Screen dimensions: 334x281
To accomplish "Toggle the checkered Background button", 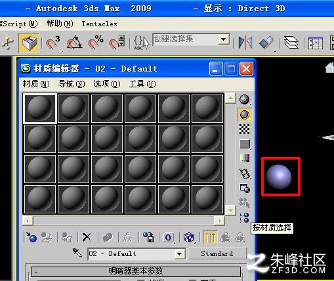I will pos(244,129).
